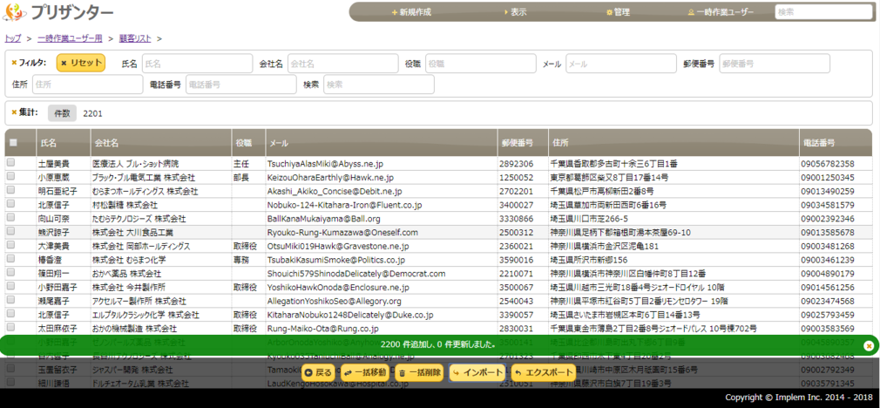This screenshot has height=408, width=880.
Task: Click email TsubakiKasumiSmoke@Politics.co.jp
Action: click(336, 260)
